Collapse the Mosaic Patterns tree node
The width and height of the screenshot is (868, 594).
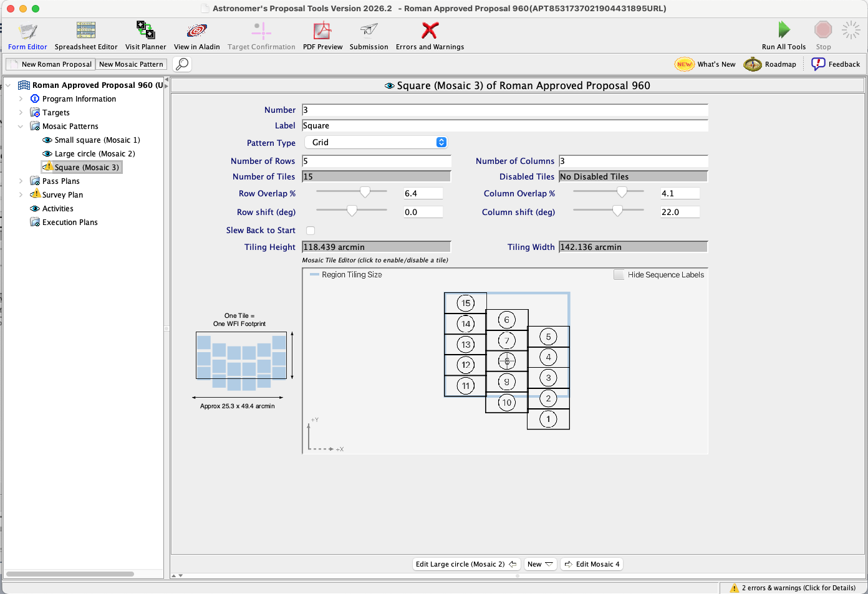(x=21, y=127)
